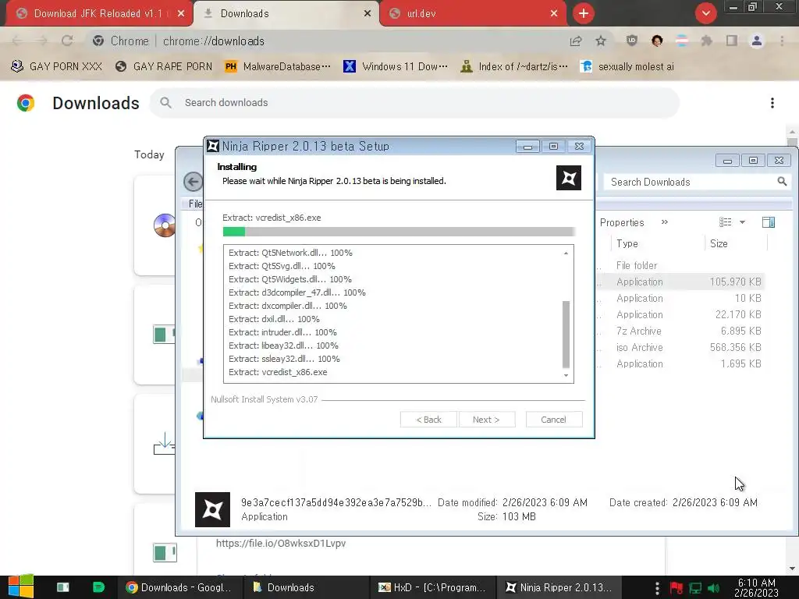Image resolution: width=799 pixels, height=599 pixels.
Task: Click Chrome reload page icon
Action: point(67,41)
